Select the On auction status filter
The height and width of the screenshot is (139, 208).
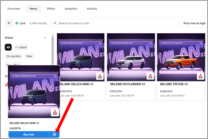pyautogui.click(x=14, y=56)
